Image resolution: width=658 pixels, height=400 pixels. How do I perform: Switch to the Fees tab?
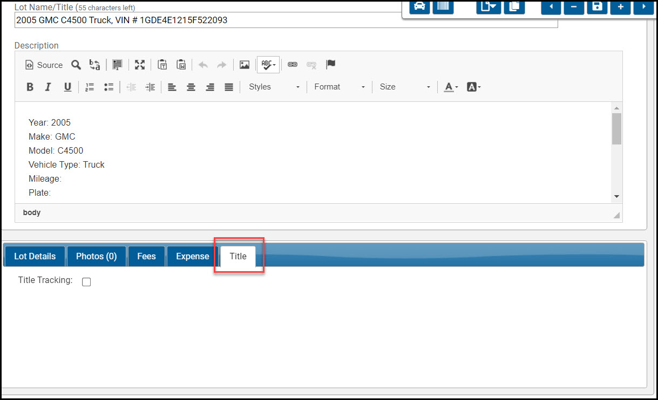click(146, 256)
